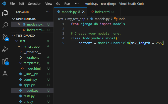This screenshot has height=104, width=168.
Task: Click HTML icon of index.html in tree
Action: tap(23, 68)
